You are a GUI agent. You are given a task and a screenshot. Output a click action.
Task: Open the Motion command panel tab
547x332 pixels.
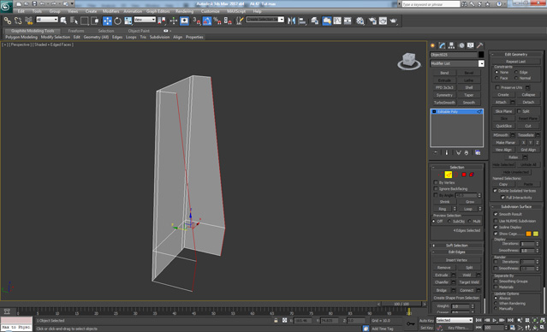tap(461, 45)
